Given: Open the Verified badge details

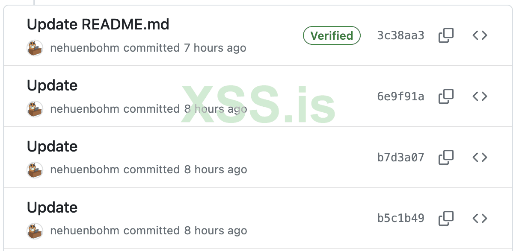Looking at the screenshot, I should (332, 35).
